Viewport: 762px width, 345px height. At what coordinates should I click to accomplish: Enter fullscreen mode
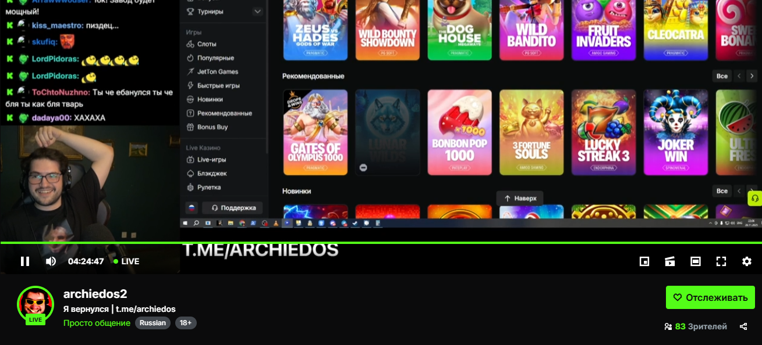click(721, 261)
